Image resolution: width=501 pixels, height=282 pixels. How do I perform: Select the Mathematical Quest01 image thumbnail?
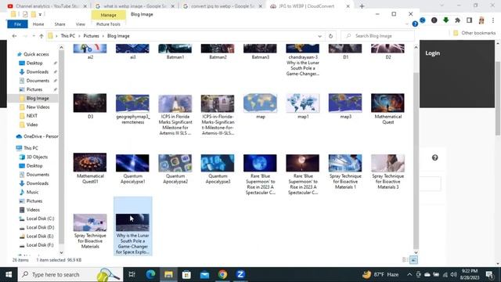click(90, 162)
